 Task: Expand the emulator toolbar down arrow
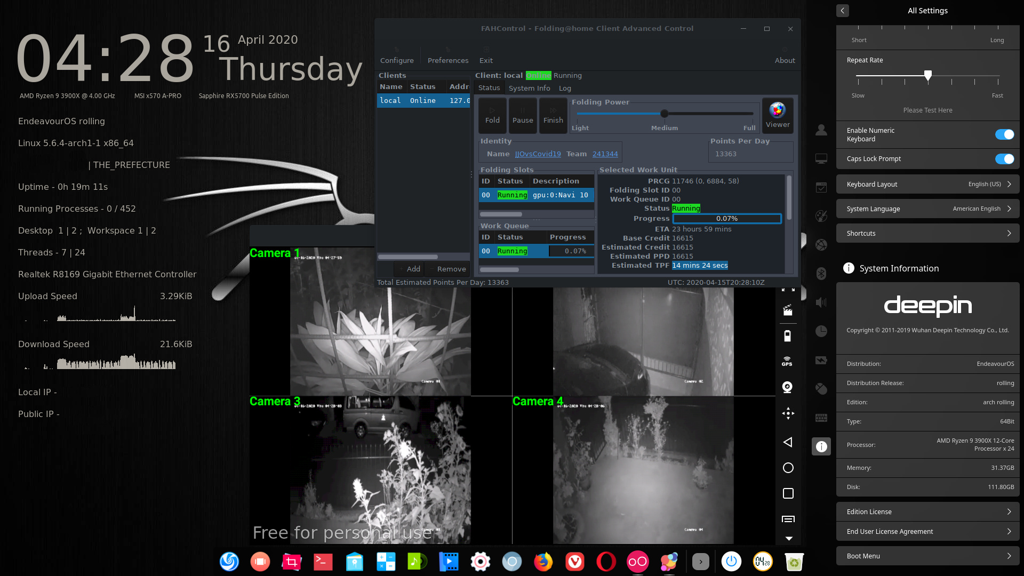[789, 539]
